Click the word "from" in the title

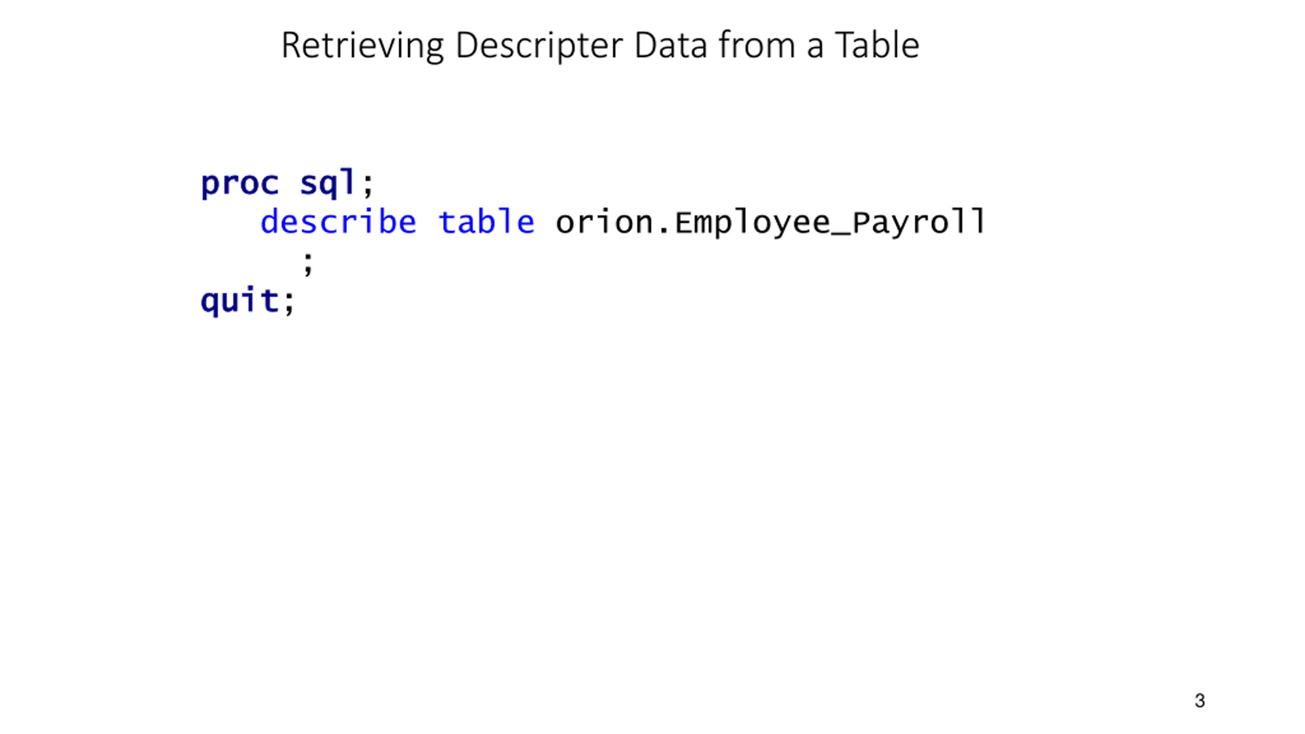(757, 45)
